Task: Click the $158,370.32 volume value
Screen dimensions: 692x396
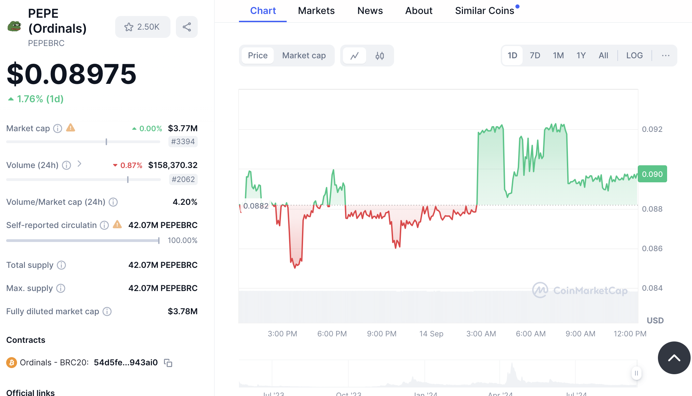Action: click(x=173, y=165)
